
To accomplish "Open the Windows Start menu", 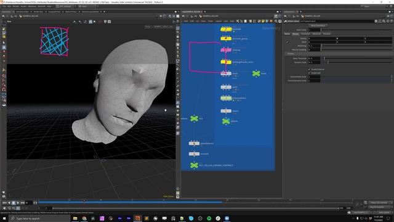I will coord(4,218).
